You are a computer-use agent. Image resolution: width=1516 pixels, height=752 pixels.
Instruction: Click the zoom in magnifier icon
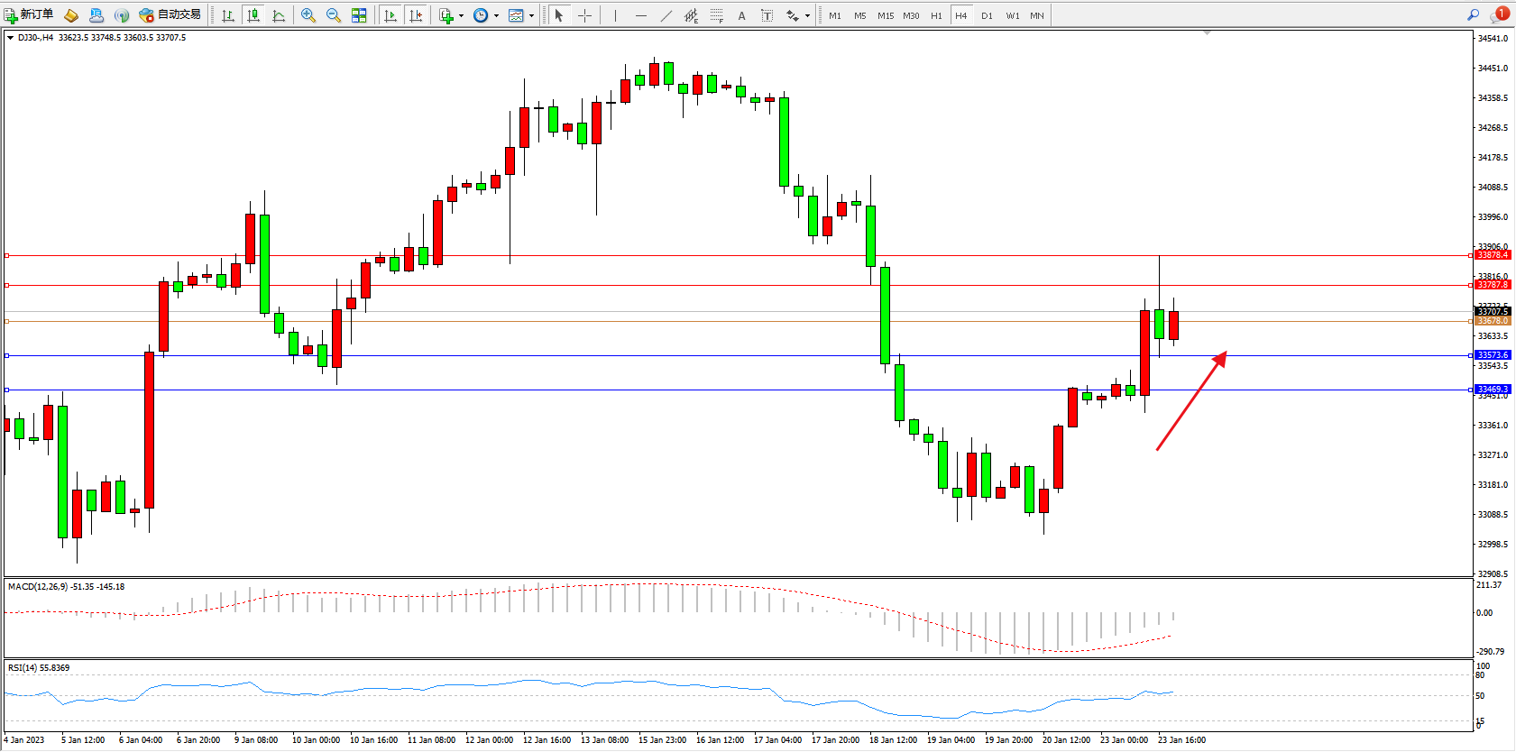308,15
